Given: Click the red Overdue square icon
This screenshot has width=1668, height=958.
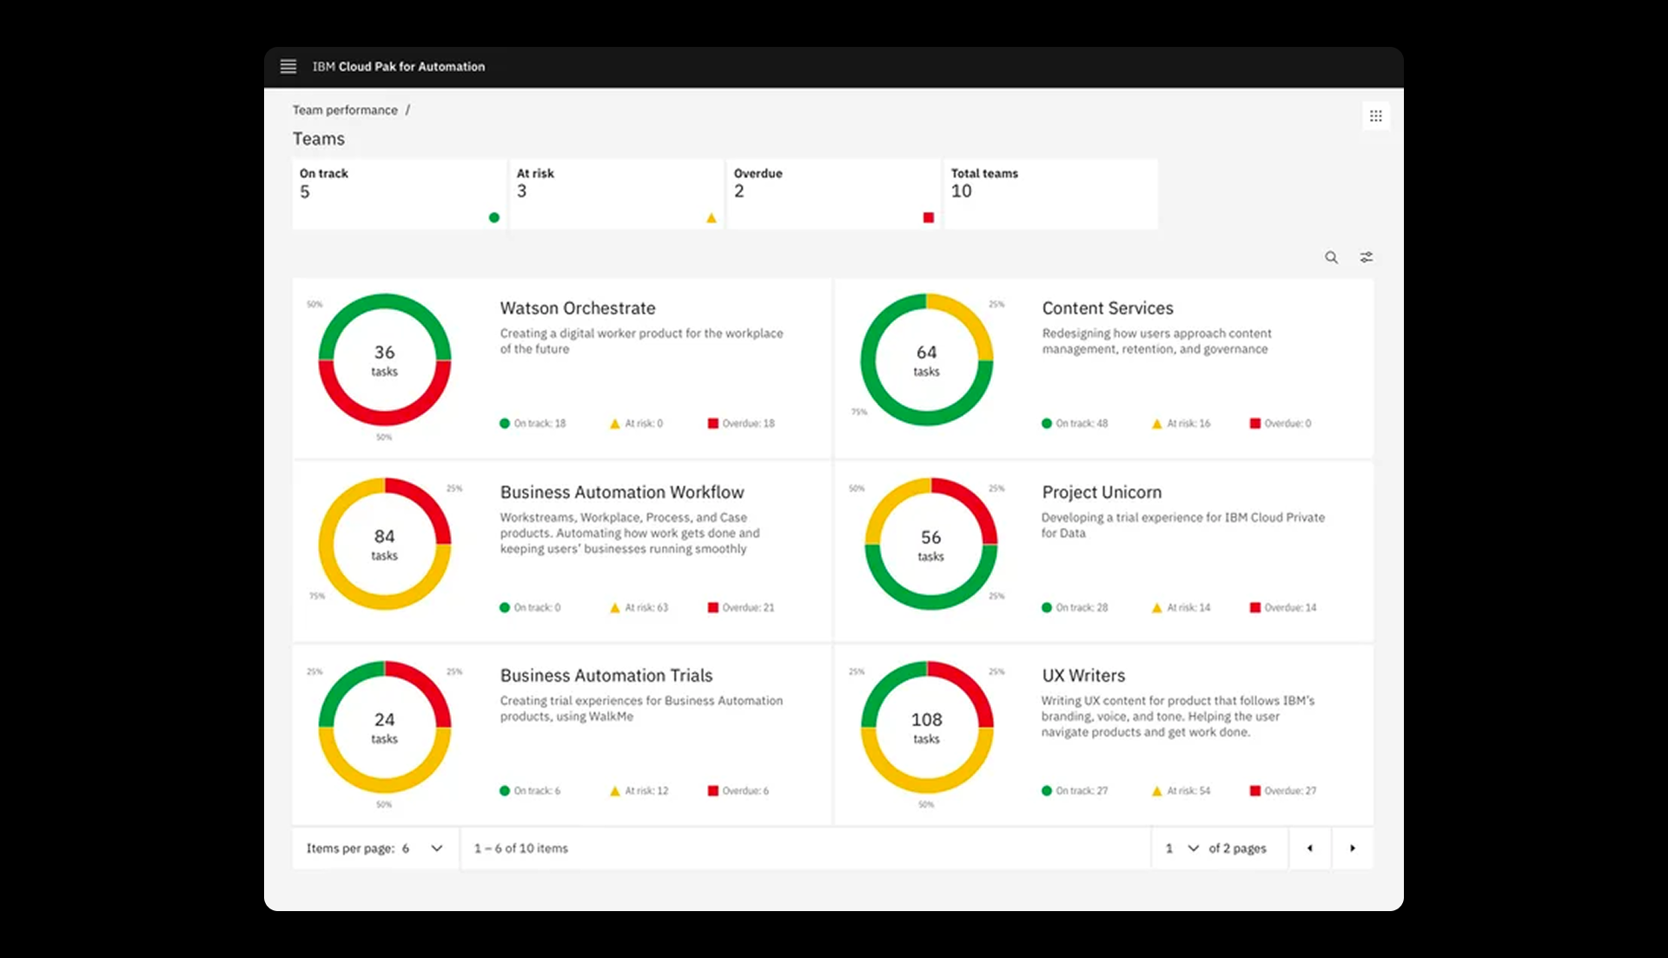Looking at the screenshot, I should [929, 218].
